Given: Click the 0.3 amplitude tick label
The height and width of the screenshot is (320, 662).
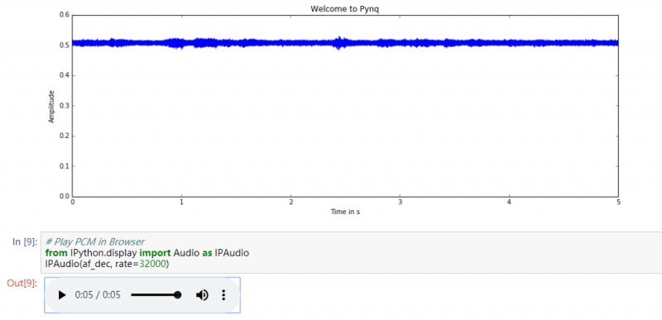Looking at the screenshot, I should click(65, 106).
